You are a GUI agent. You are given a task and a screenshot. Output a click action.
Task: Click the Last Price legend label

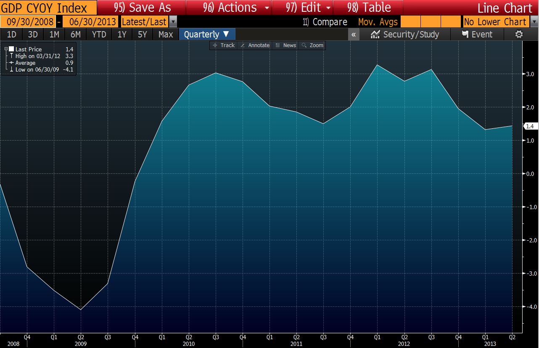(x=29, y=49)
